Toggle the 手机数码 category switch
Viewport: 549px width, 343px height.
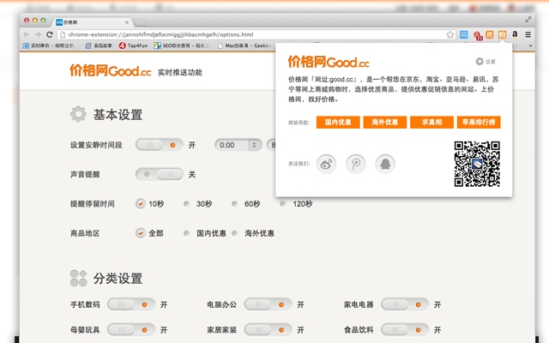131,304
